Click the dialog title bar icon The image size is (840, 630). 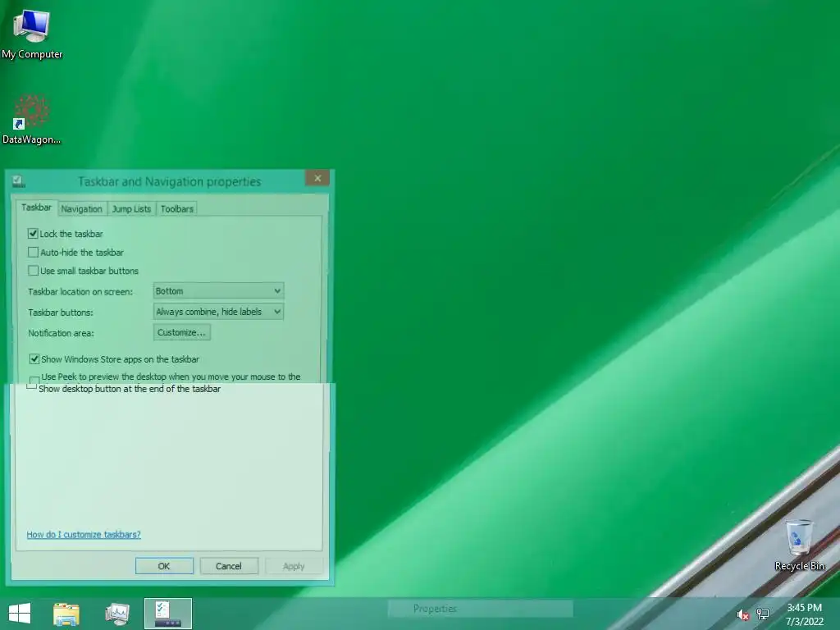[x=19, y=181]
